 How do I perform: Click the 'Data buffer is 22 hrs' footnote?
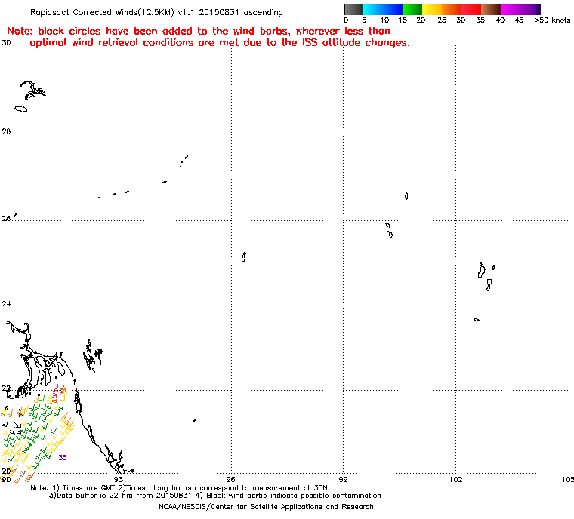click(215, 496)
